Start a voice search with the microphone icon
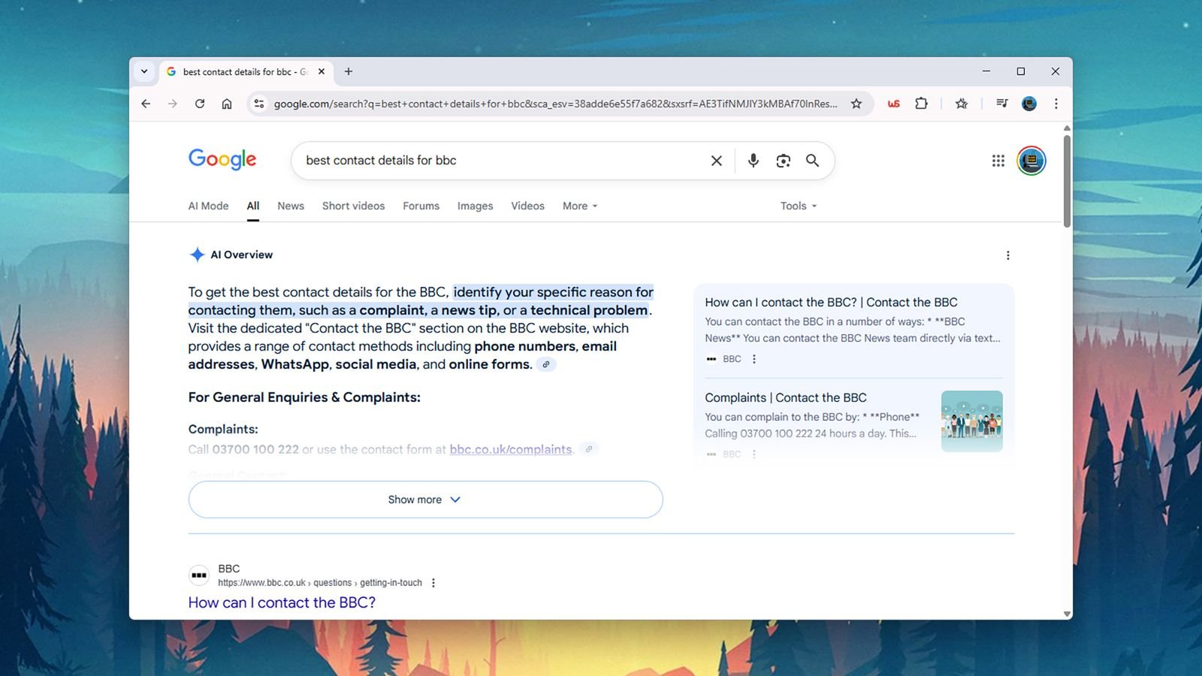This screenshot has width=1202, height=676. coord(753,161)
